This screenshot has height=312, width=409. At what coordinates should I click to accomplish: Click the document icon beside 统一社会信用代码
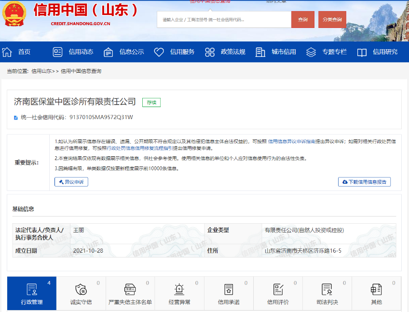pos(15,118)
